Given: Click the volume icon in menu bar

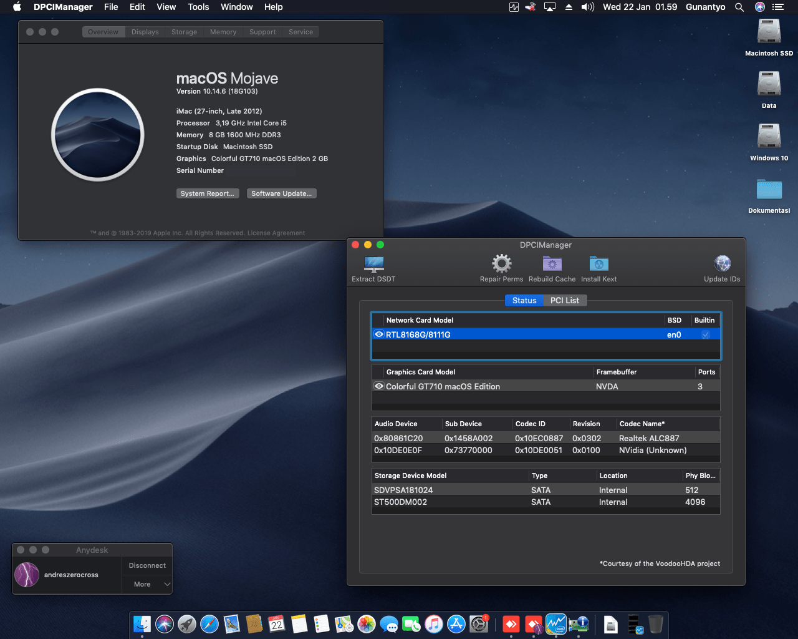Looking at the screenshot, I should coord(587,7).
